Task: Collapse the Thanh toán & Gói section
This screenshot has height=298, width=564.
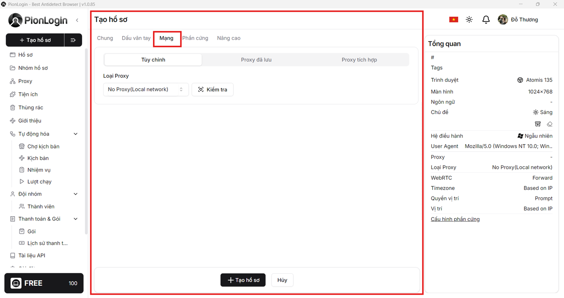Action: coord(75,219)
